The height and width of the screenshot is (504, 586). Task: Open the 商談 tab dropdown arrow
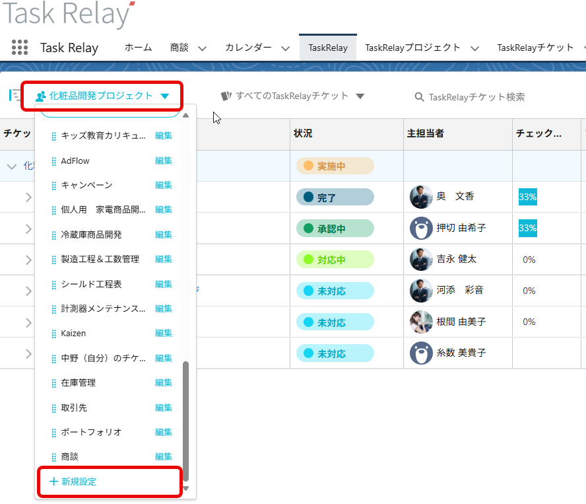click(x=202, y=48)
